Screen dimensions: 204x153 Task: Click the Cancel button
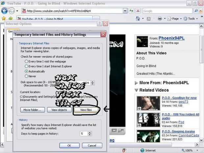pyautogui.click(x=92, y=145)
